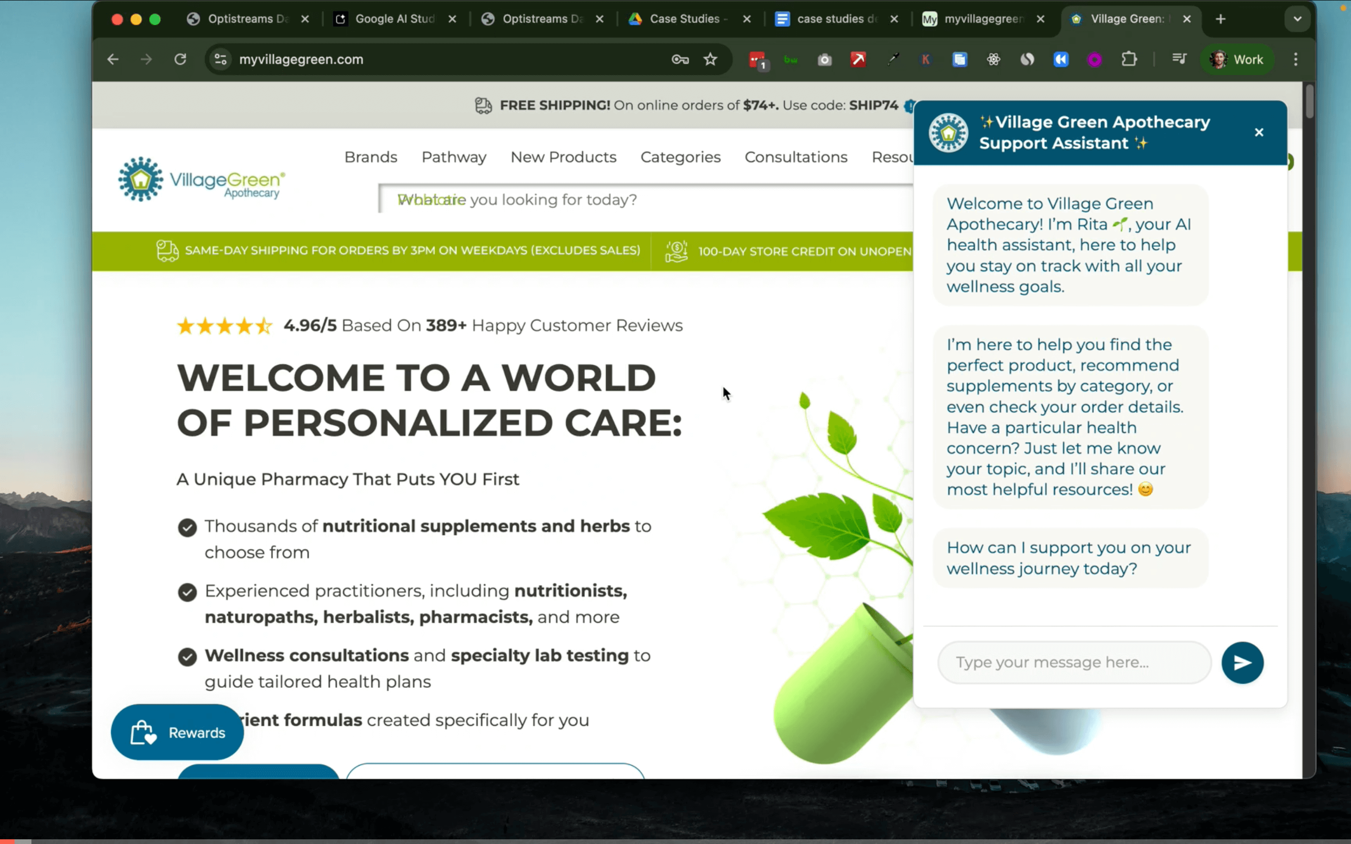Screen dimensions: 1351x844
Task: Open the Extensions puzzle menu
Action: click(x=1129, y=59)
